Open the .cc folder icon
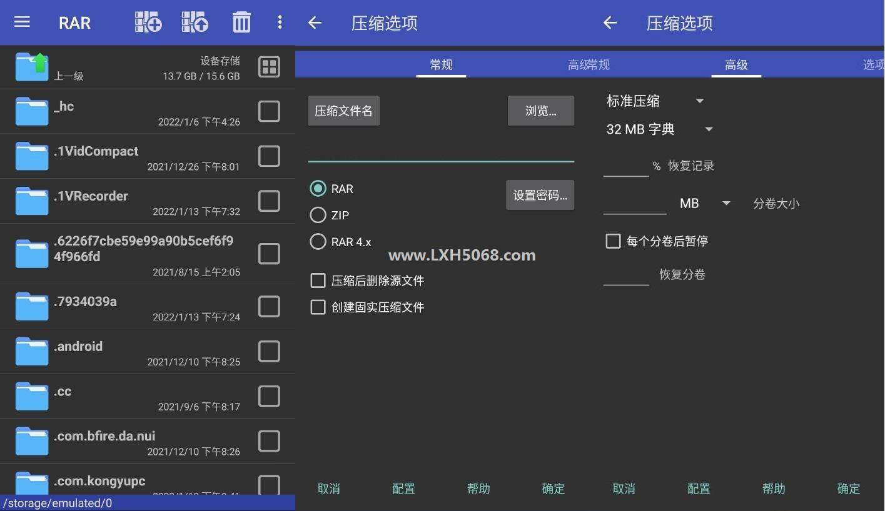 click(x=32, y=397)
